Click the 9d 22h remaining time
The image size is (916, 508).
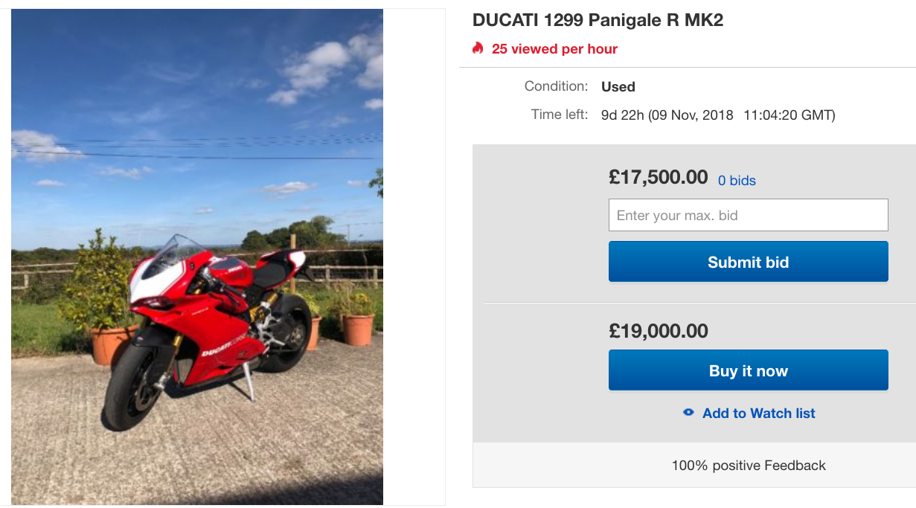pos(623,115)
